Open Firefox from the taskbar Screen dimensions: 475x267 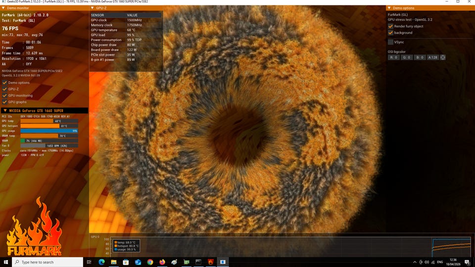coord(162,262)
